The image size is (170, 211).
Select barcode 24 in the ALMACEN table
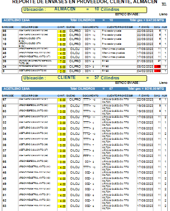[x=4, y=67]
